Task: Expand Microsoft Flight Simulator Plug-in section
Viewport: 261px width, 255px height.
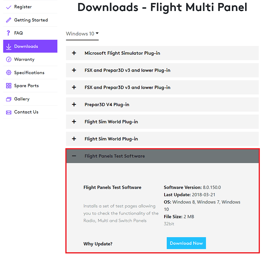Action: click(x=162, y=53)
